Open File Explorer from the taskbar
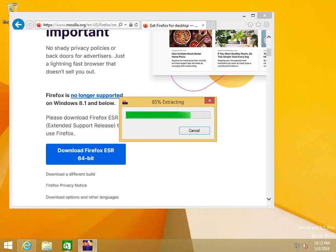The width and height of the screenshot is (336, 252). point(47,245)
